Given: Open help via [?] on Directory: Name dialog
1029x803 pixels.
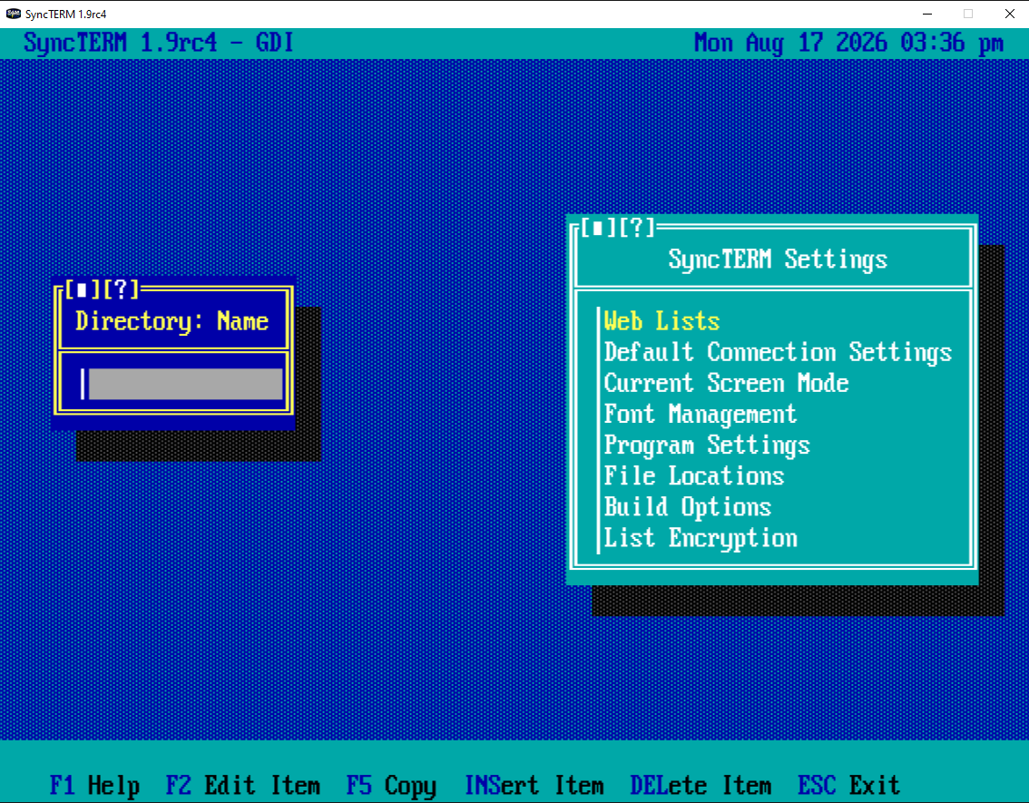Looking at the screenshot, I should click(x=121, y=289).
